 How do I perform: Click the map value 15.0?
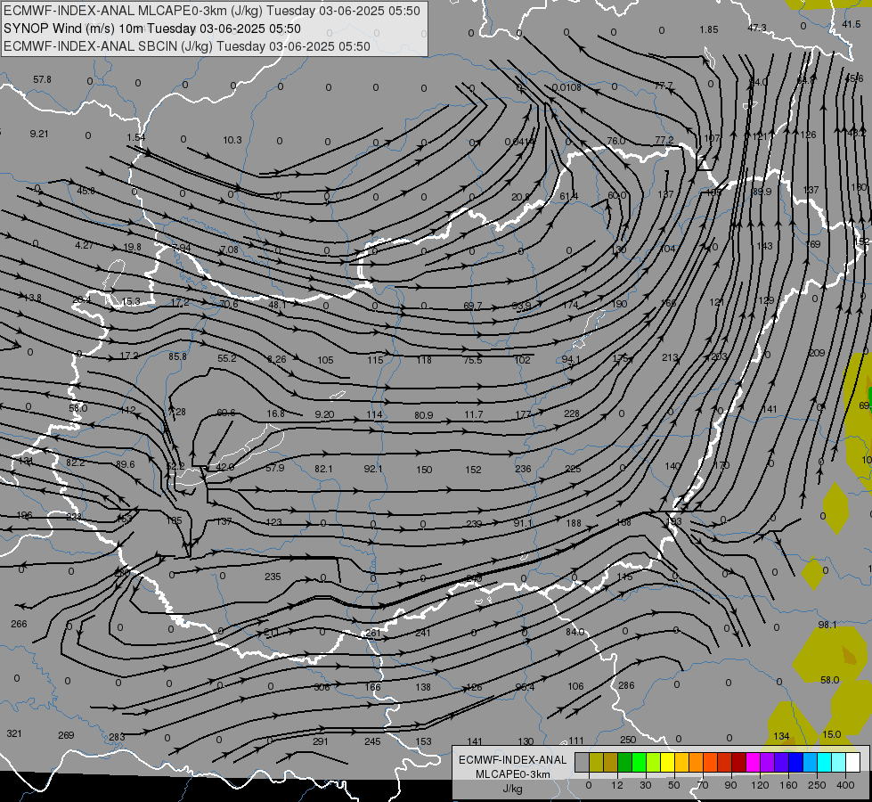(x=831, y=734)
